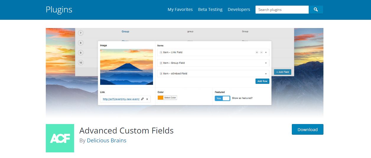
Task: Click the + Add Field button
Action: (283, 72)
